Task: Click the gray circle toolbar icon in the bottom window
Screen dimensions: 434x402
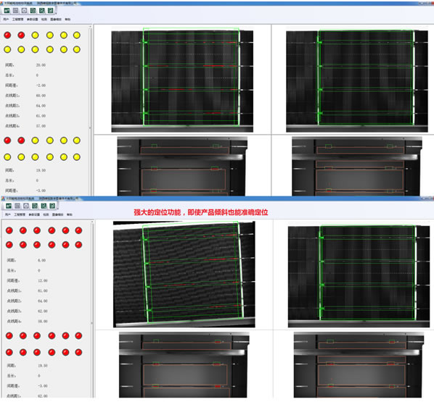Action: [26, 206]
